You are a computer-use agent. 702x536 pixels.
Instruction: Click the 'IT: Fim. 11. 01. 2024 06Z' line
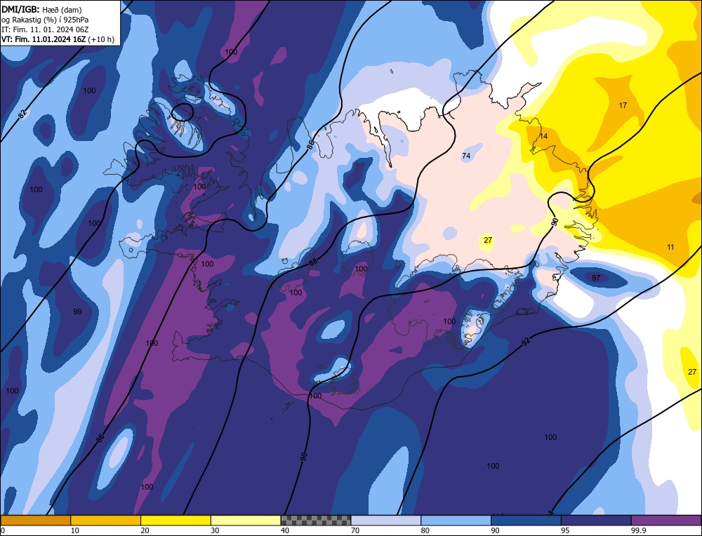click(x=45, y=29)
